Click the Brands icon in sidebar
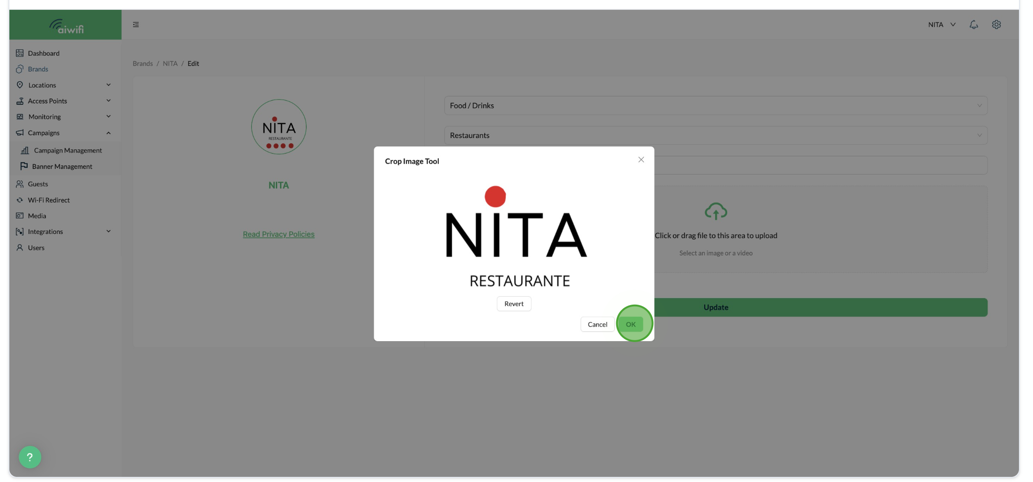This screenshot has width=1033, height=482. pyautogui.click(x=20, y=69)
